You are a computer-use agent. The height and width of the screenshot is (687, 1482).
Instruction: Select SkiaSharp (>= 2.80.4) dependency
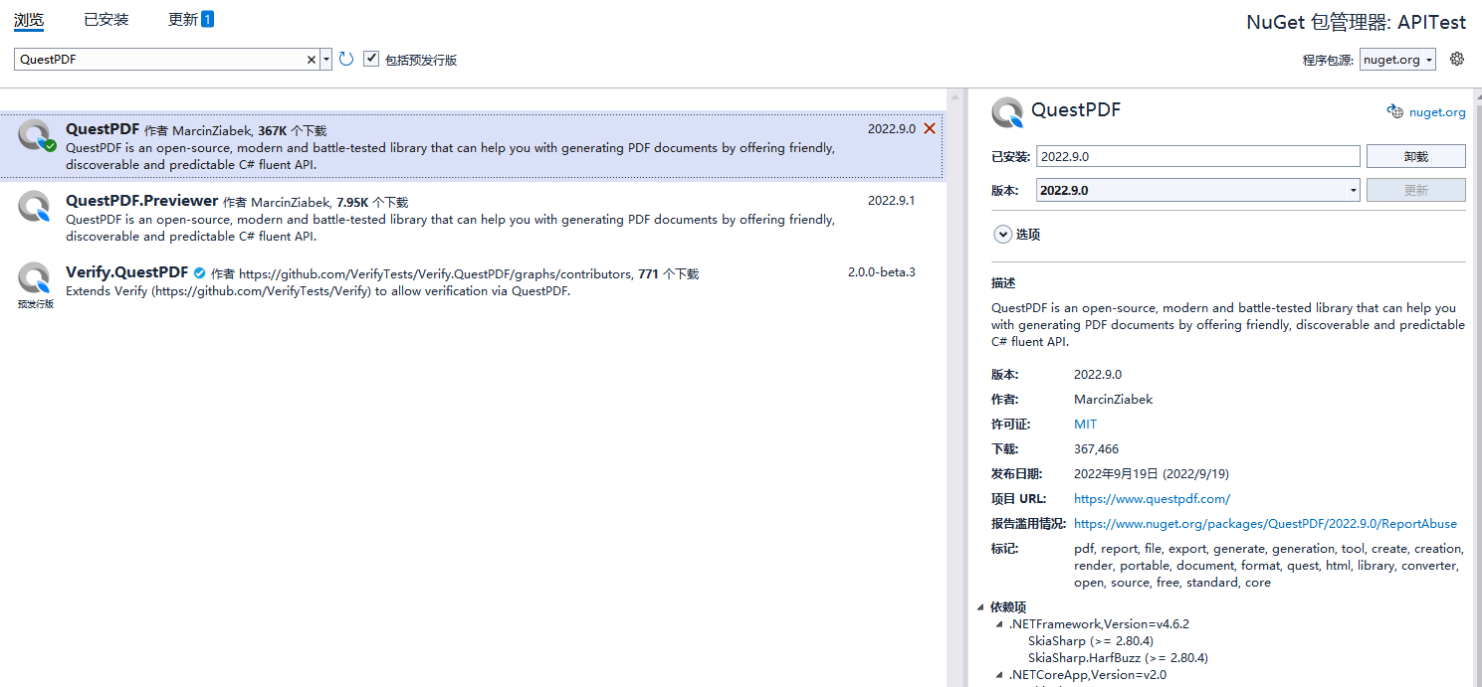[x=1091, y=641]
